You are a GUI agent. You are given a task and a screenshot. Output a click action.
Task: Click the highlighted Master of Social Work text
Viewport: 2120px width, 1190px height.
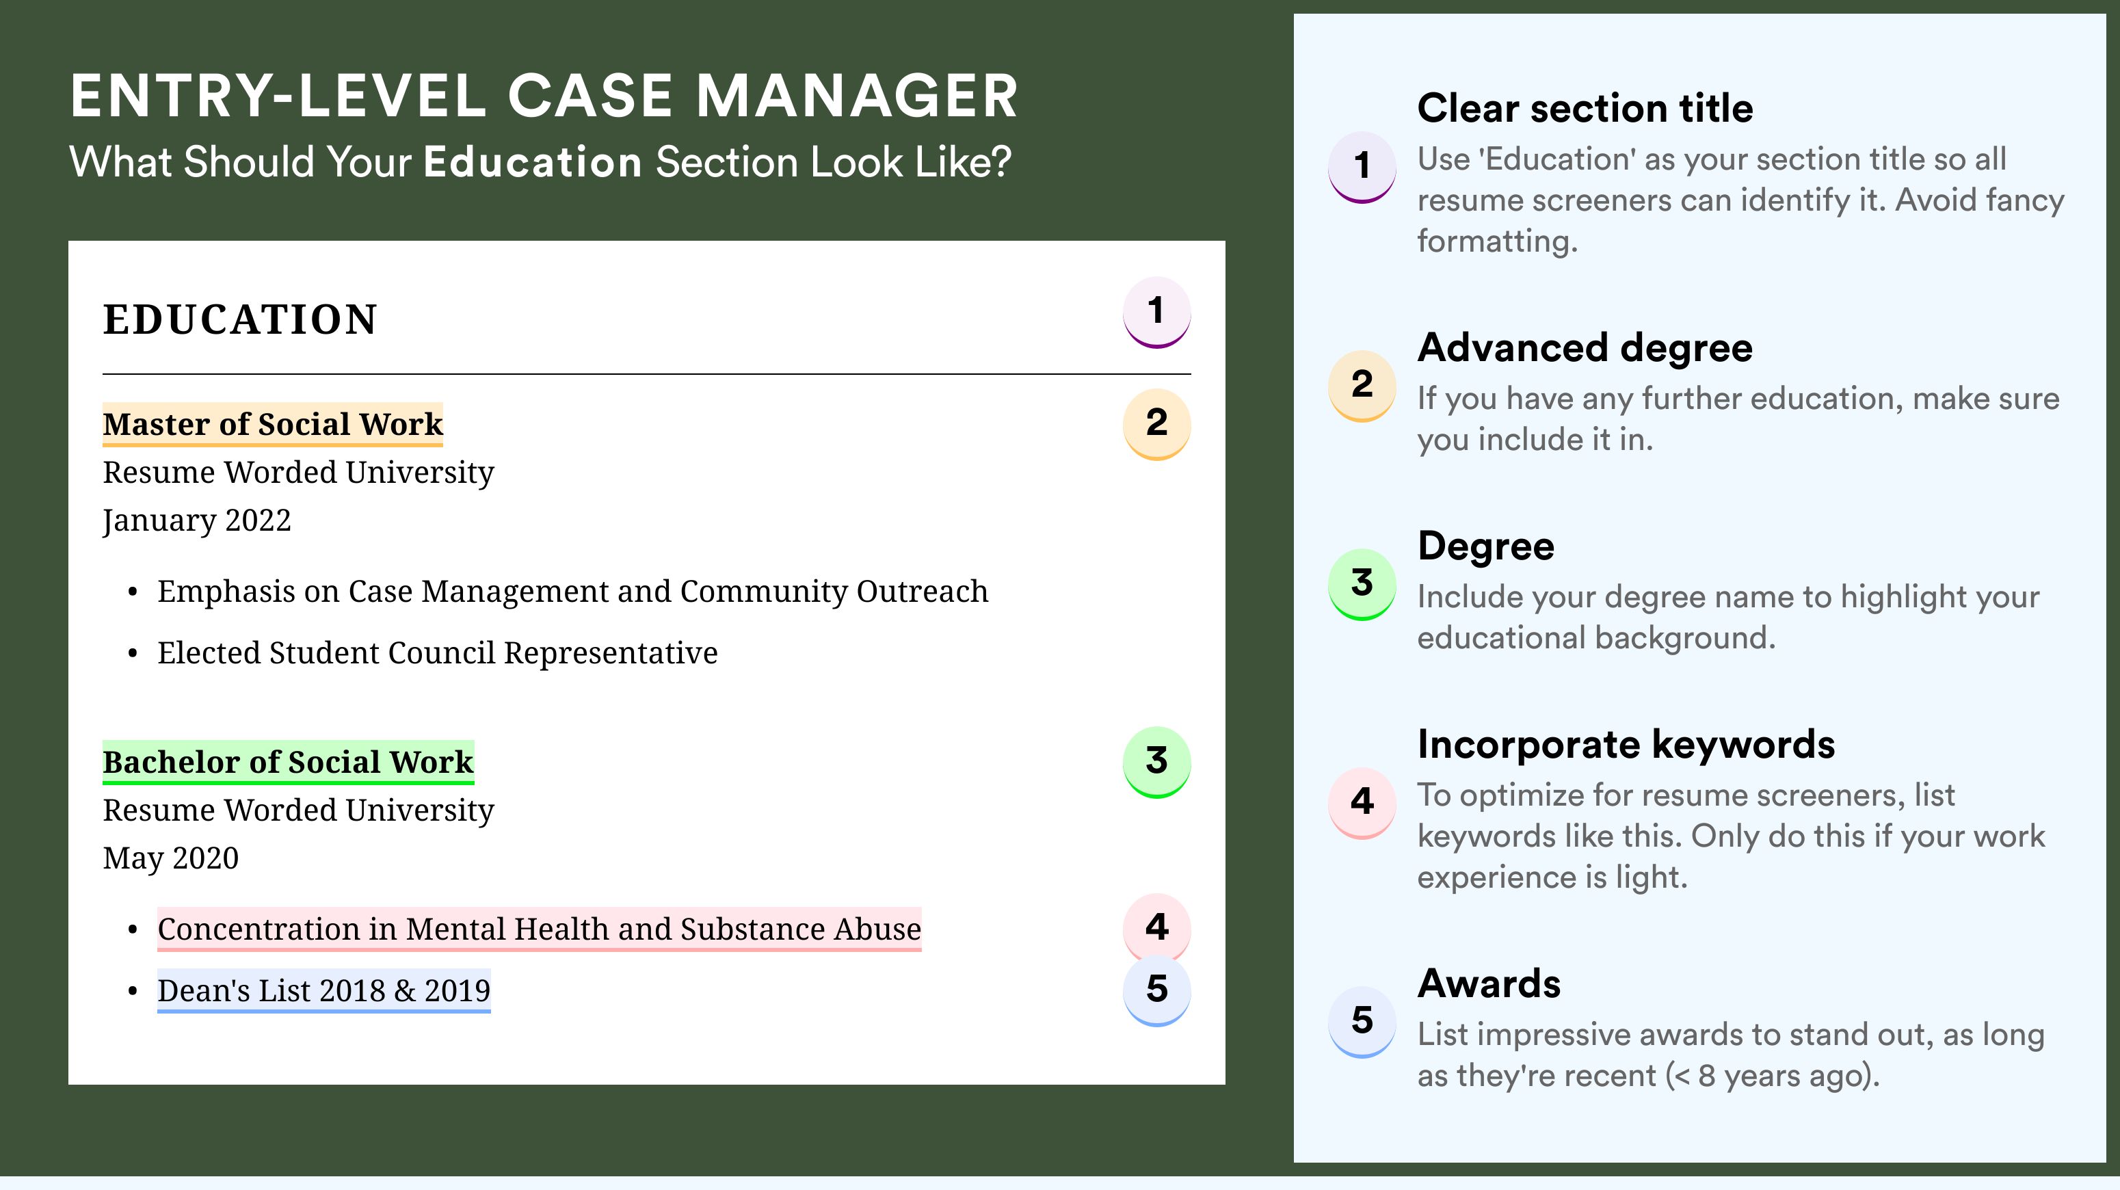tap(272, 424)
